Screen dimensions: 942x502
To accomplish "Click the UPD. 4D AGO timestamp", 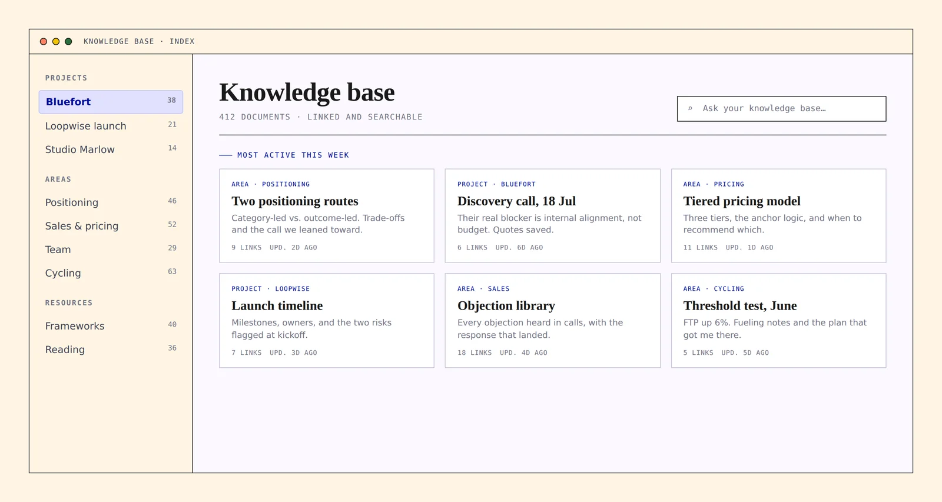I will (523, 353).
